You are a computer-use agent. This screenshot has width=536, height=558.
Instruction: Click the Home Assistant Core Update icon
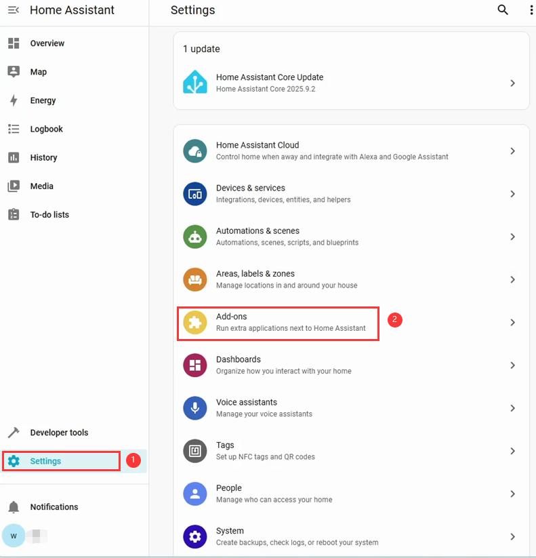point(195,83)
